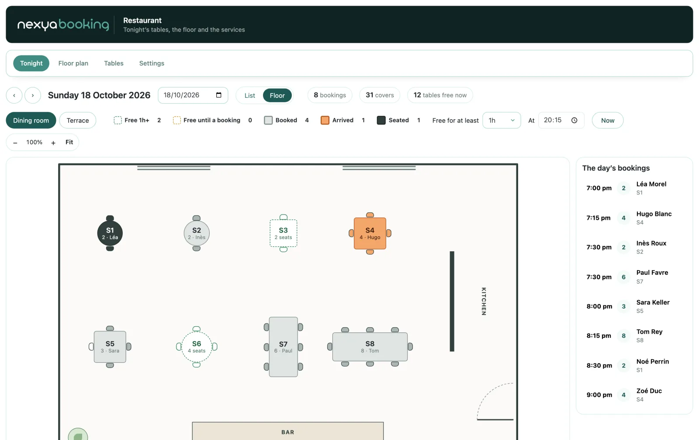
Task: Click the 18/10/2026 date input field
Action: point(193,95)
